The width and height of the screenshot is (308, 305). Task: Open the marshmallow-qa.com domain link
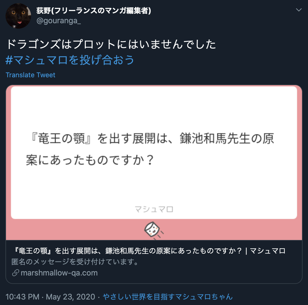[x=59, y=273]
